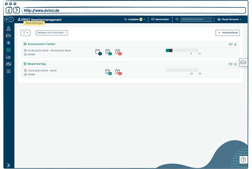This screenshot has width=252, height=169.
Task: Click the handshake icon in sidebar
Action: pyautogui.click(x=9, y=64)
